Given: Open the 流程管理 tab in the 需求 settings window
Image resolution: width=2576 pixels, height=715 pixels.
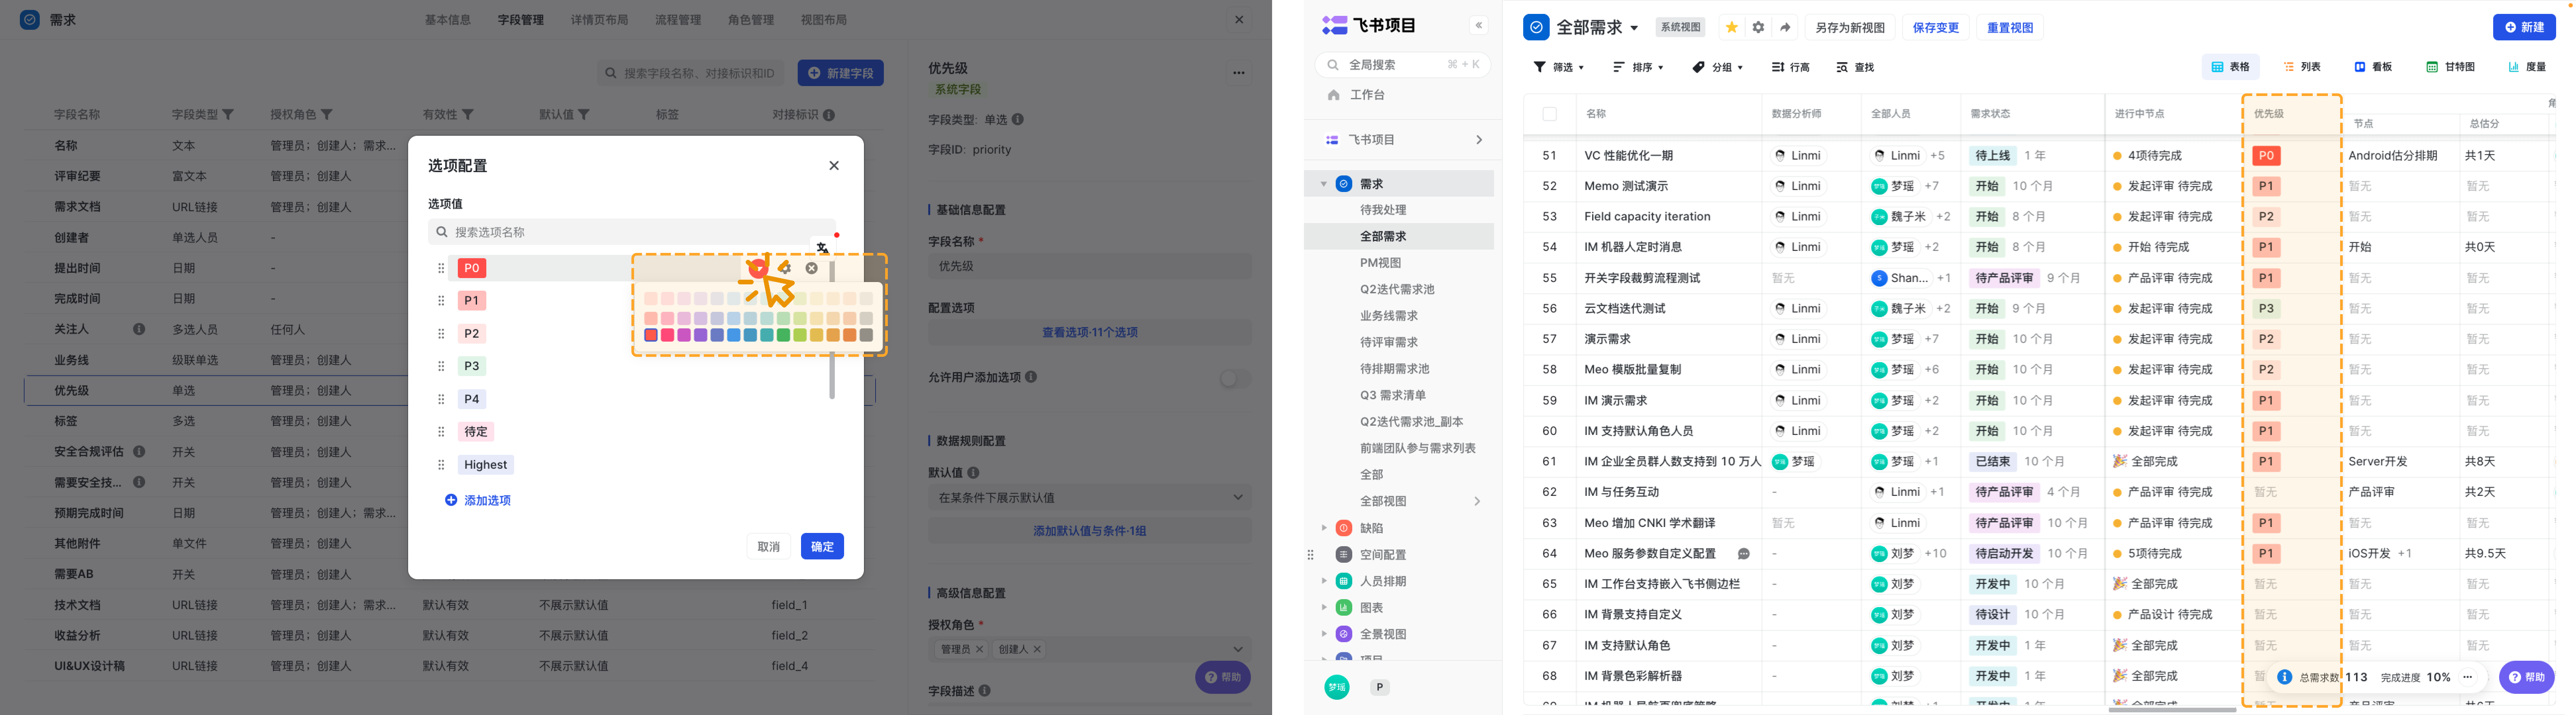Looking at the screenshot, I should click(x=678, y=20).
